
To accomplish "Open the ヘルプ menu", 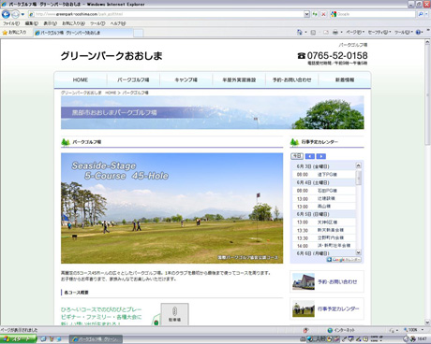I will point(118,23).
